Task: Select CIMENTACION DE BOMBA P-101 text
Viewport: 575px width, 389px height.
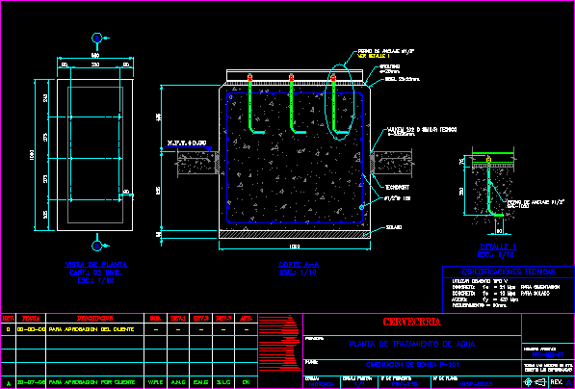Action: pos(412,365)
